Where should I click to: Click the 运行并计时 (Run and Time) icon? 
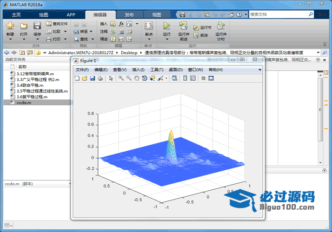pos(221,26)
